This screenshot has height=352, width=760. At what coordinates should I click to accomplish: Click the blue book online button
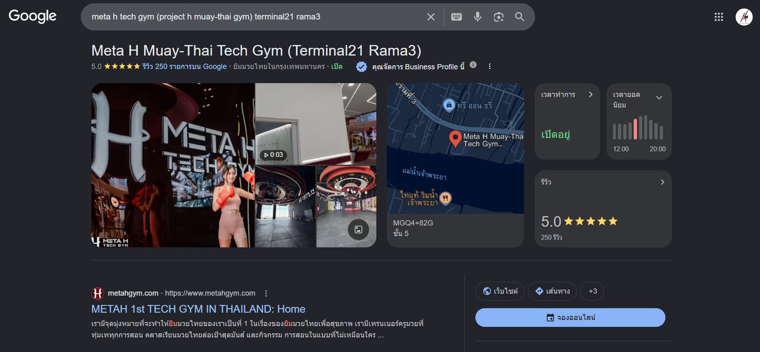[x=570, y=317]
